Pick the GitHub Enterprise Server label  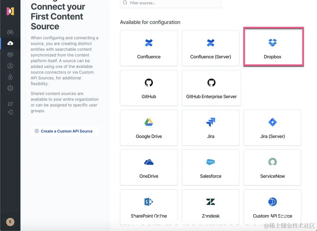click(x=211, y=97)
